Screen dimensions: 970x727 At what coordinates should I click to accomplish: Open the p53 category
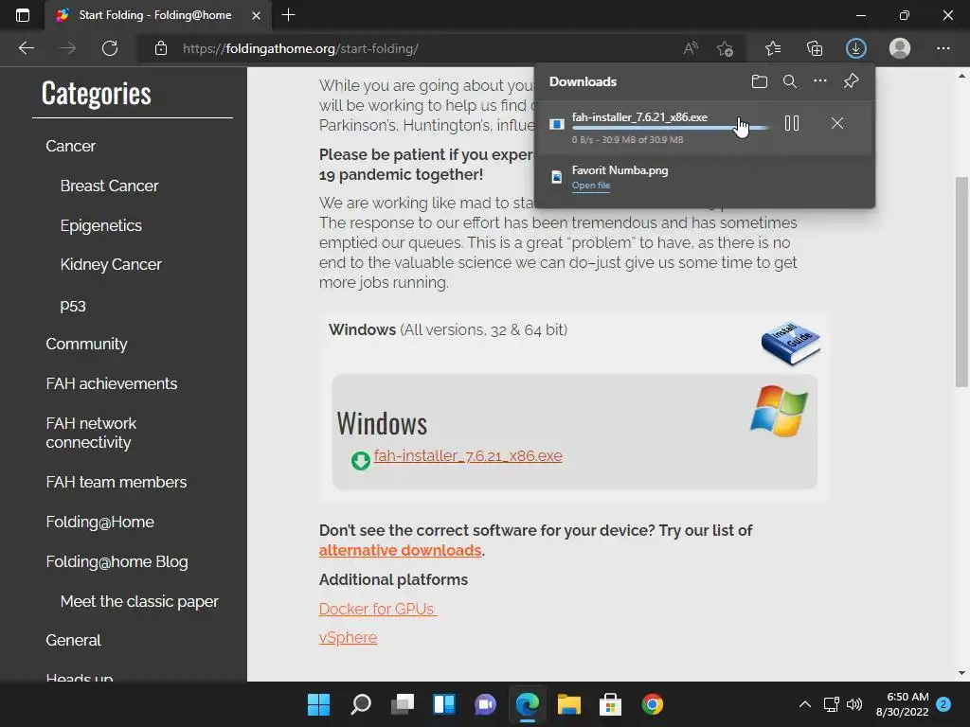[73, 306]
